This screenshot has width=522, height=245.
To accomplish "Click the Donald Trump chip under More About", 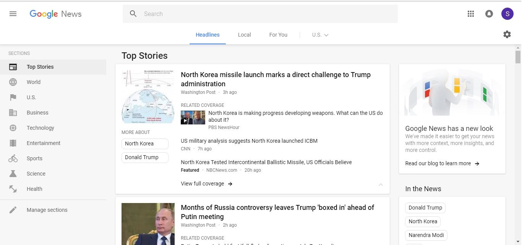I will coord(145,157).
